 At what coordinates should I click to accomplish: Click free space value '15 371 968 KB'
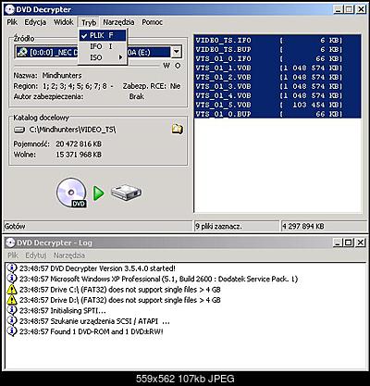(x=79, y=155)
